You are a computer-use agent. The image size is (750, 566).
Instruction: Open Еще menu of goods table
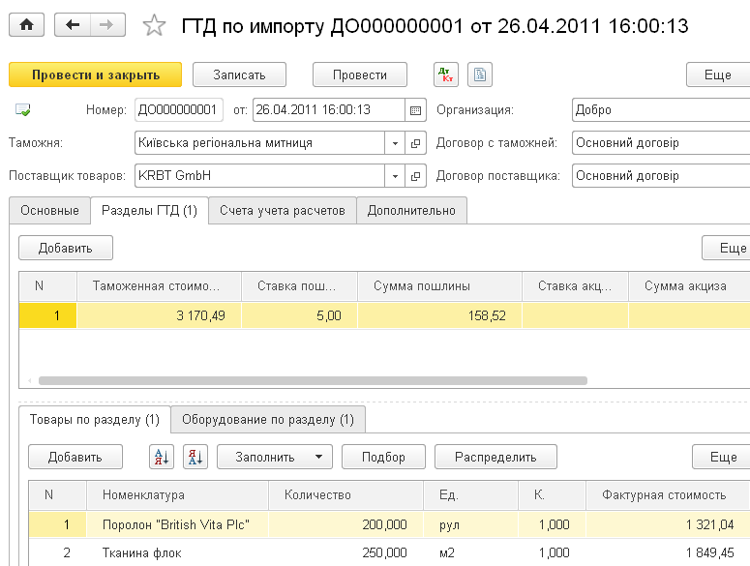pos(721,457)
